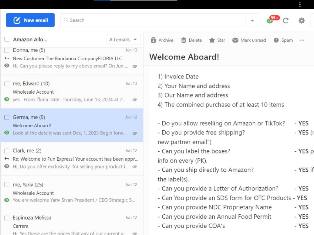Click attachment link icon on Edward Wholesale email

(135, 100)
